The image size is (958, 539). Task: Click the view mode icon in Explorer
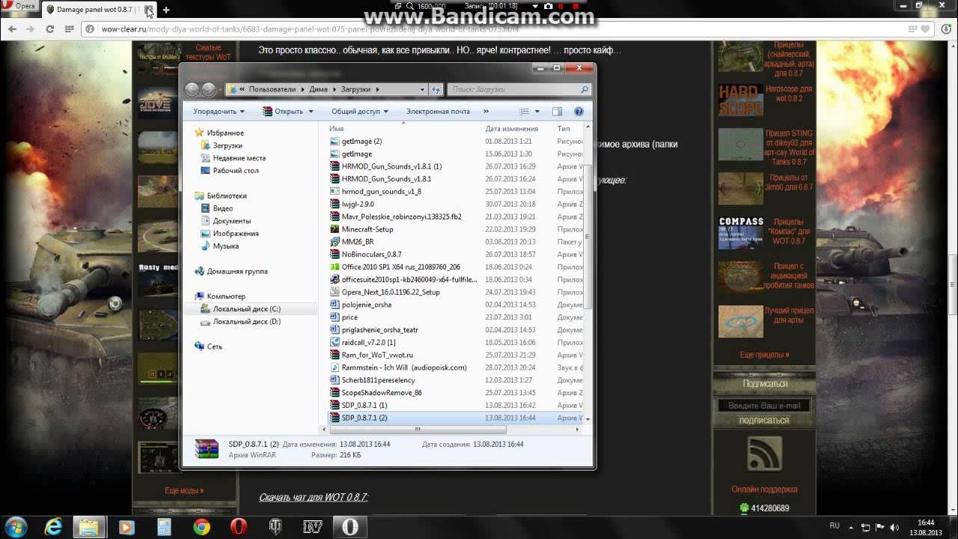tap(525, 112)
